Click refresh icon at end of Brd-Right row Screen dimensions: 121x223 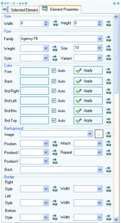click(x=108, y=91)
